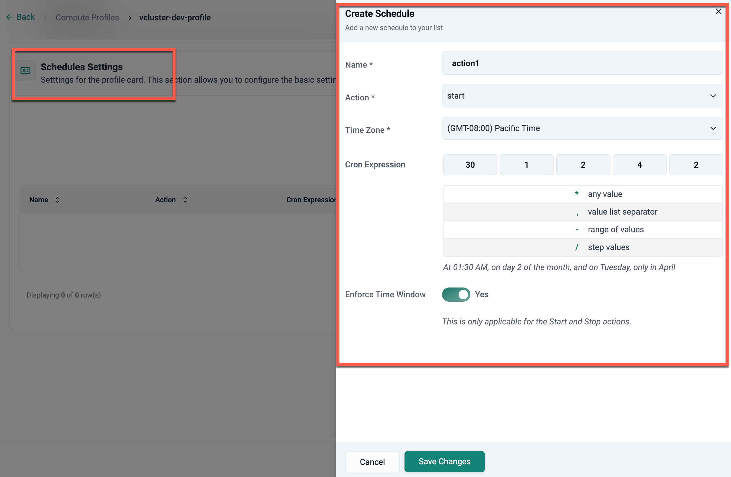Open the Action dropdown showing start
Image resolution: width=731 pixels, height=477 pixels.
(x=577, y=96)
